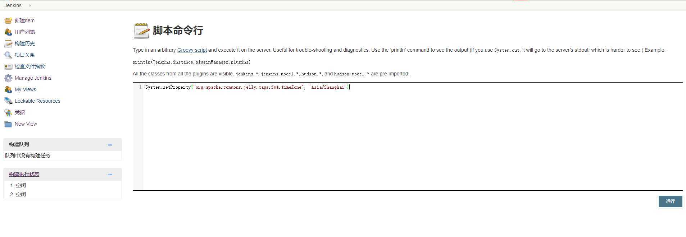Click the 项目关系 magnifier icon
This screenshot has width=686, height=237.
pyautogui.click(x=8, y=55)
